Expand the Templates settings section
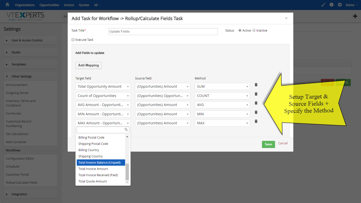The height and width of the screenshot is (203, 361). coord(31,64)
